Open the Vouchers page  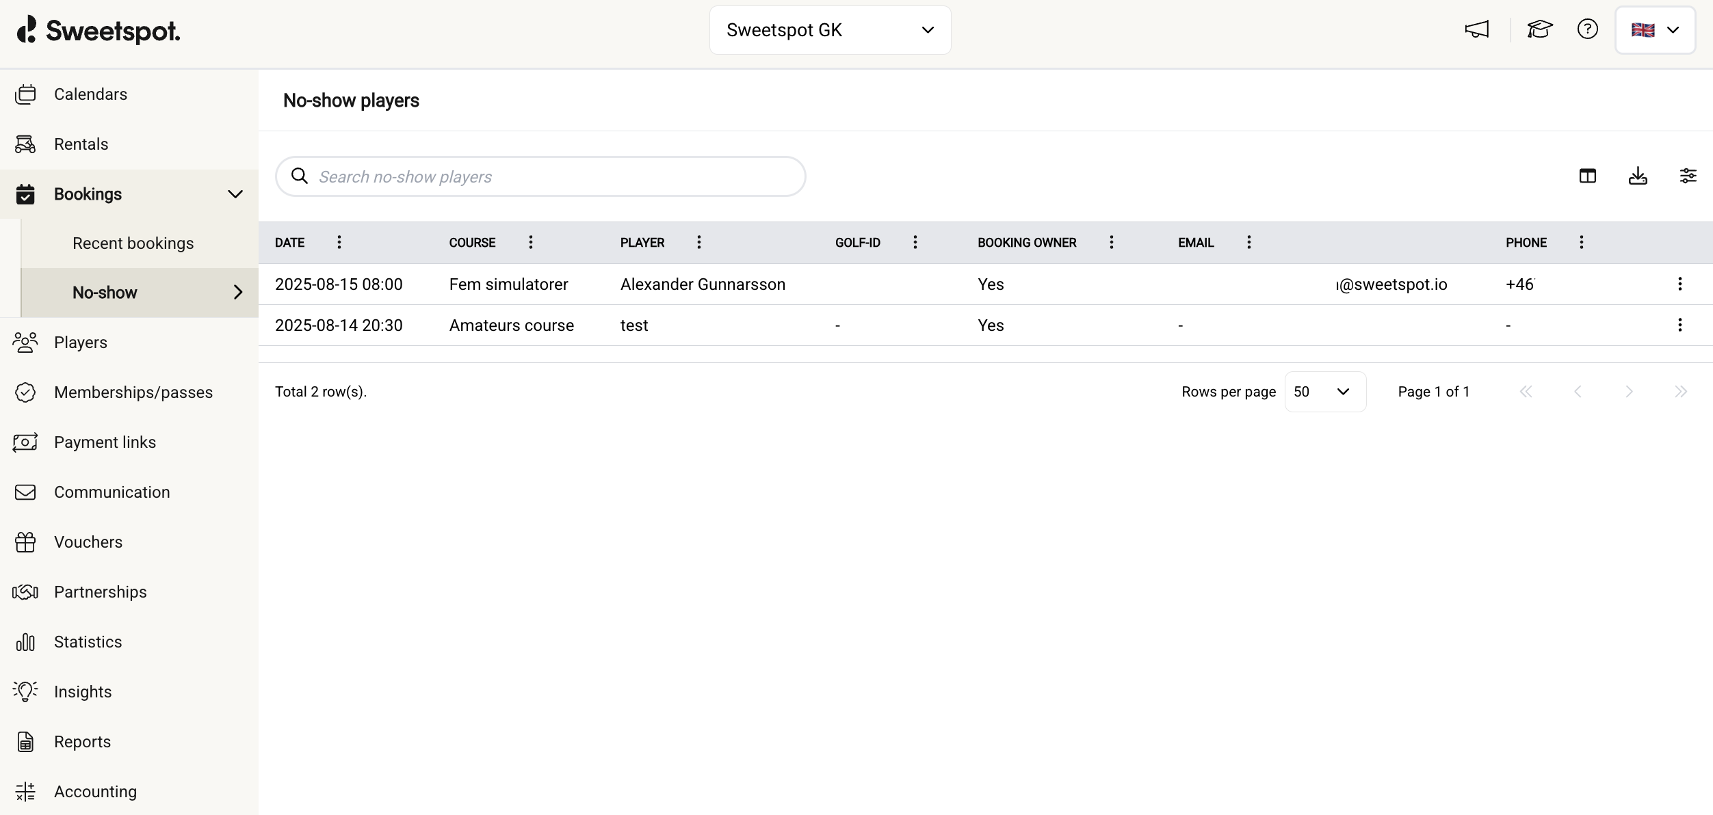[x=88, y=542]
